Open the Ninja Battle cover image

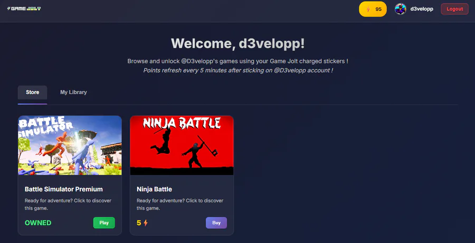tap(182, 145)
